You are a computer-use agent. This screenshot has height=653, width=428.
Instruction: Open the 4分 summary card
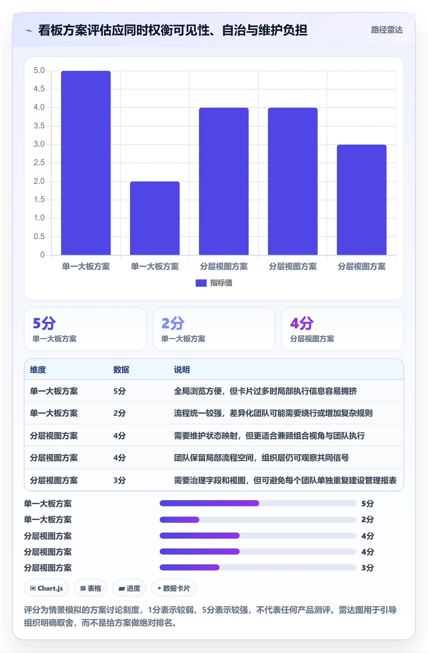click(343, 329)
